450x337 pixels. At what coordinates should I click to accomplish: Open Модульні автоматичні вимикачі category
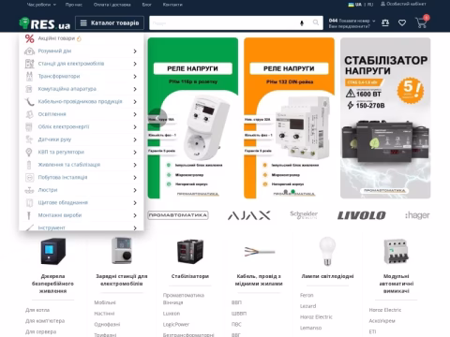[x=397, y=284]
